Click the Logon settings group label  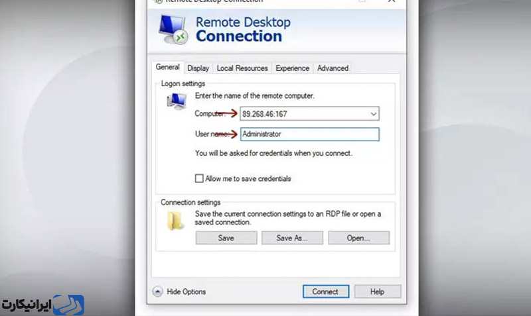pos(183,83)
